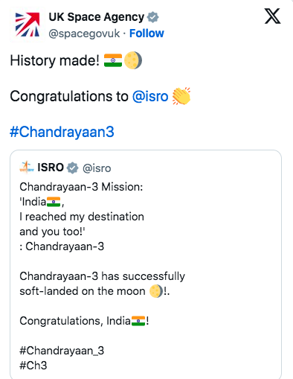This screenshot has height=379, width=293.
Task: Click the ISRO avatar in the quoted tweet
Action: 27,168
